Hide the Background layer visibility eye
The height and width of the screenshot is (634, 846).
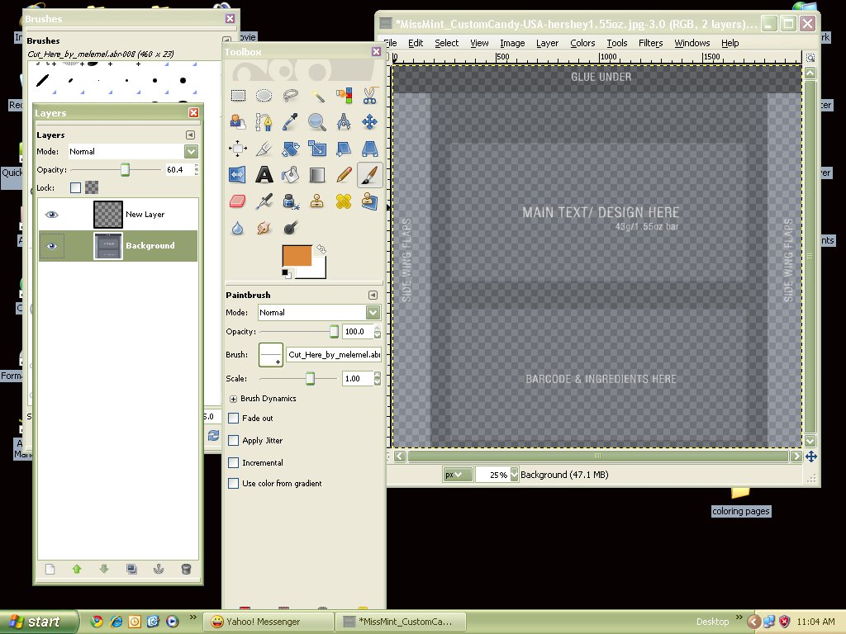pyautogui.click(x=52, y=246)
